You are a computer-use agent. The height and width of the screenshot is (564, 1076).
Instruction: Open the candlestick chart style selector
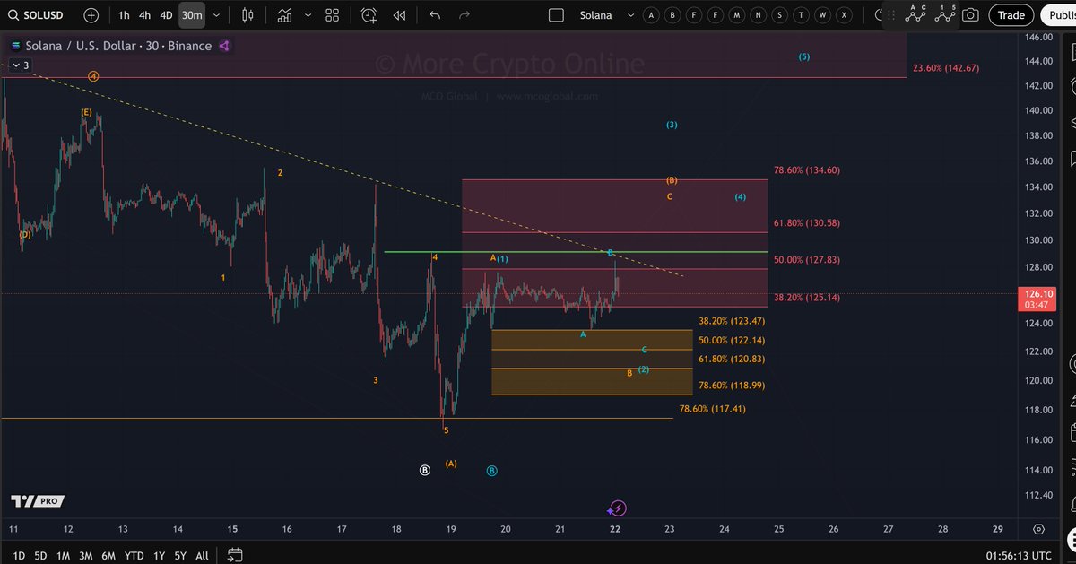(249, 15)
